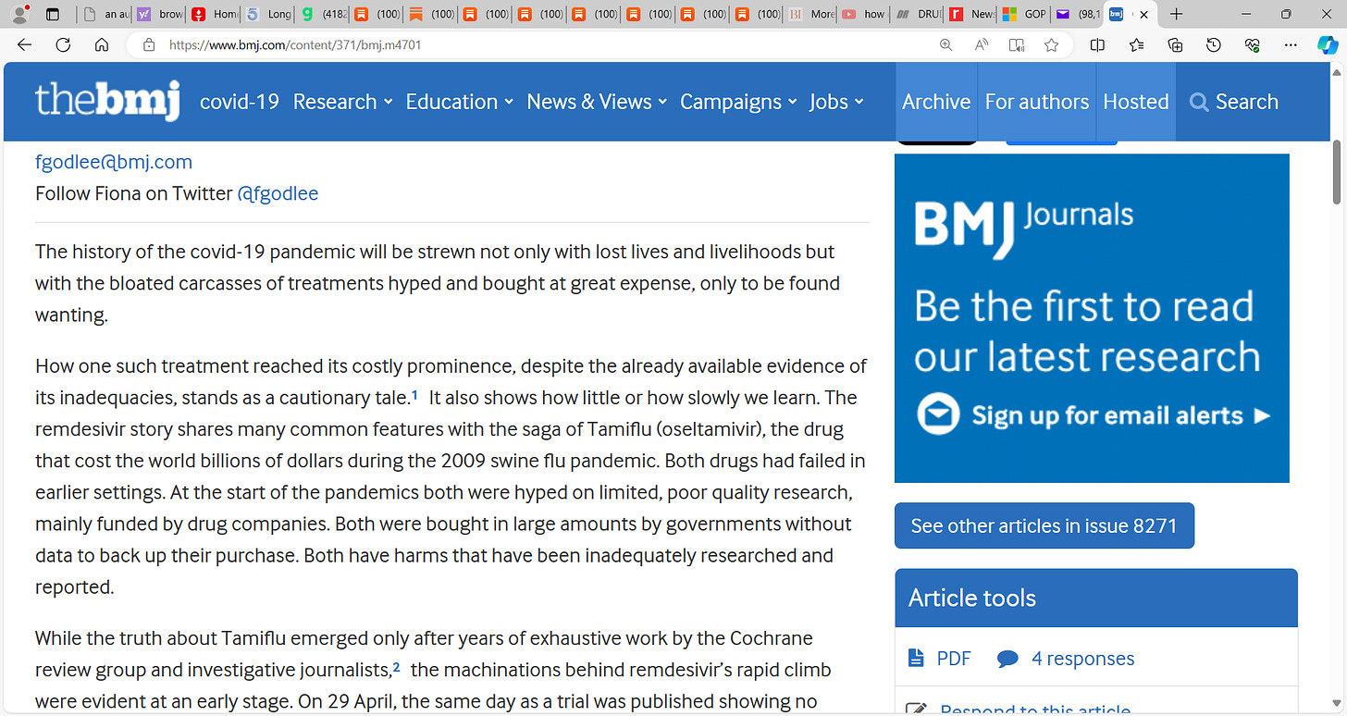Open a new tab with plus icon
This screenshot has width=1347, height=716.
1176,14
